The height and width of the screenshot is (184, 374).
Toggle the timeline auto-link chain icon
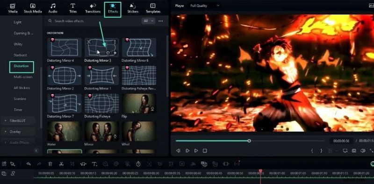click(13, 174)
